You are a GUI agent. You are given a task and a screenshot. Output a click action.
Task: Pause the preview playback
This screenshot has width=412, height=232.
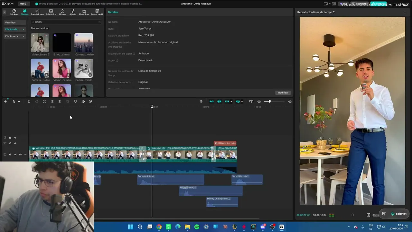(352, 215)
